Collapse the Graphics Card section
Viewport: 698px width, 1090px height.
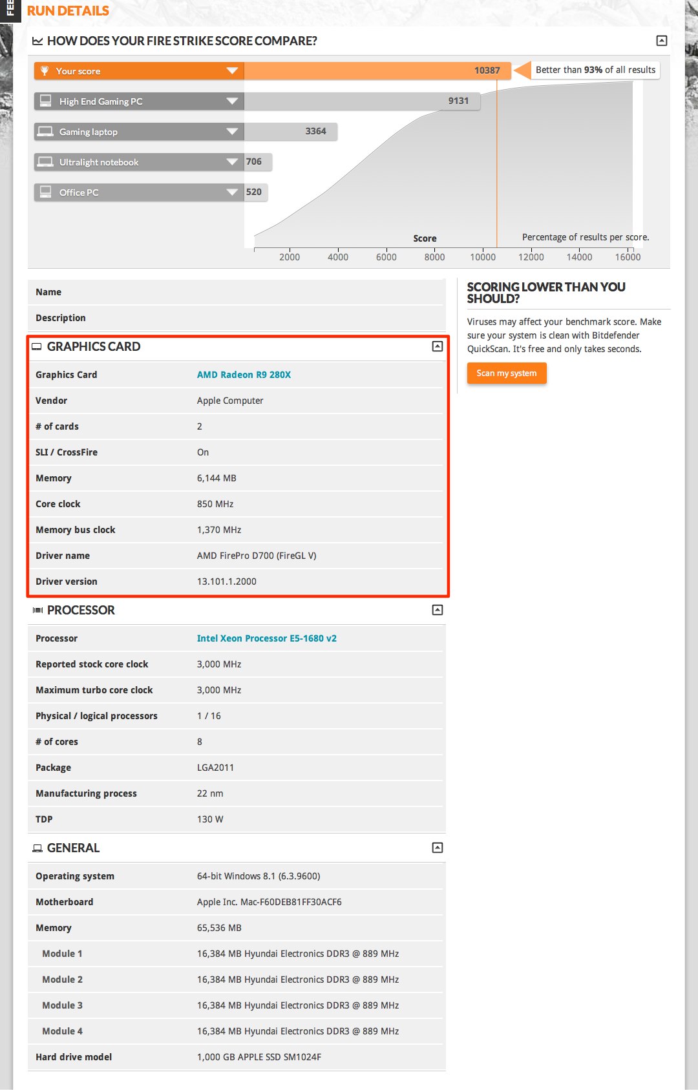click(438, 346)
